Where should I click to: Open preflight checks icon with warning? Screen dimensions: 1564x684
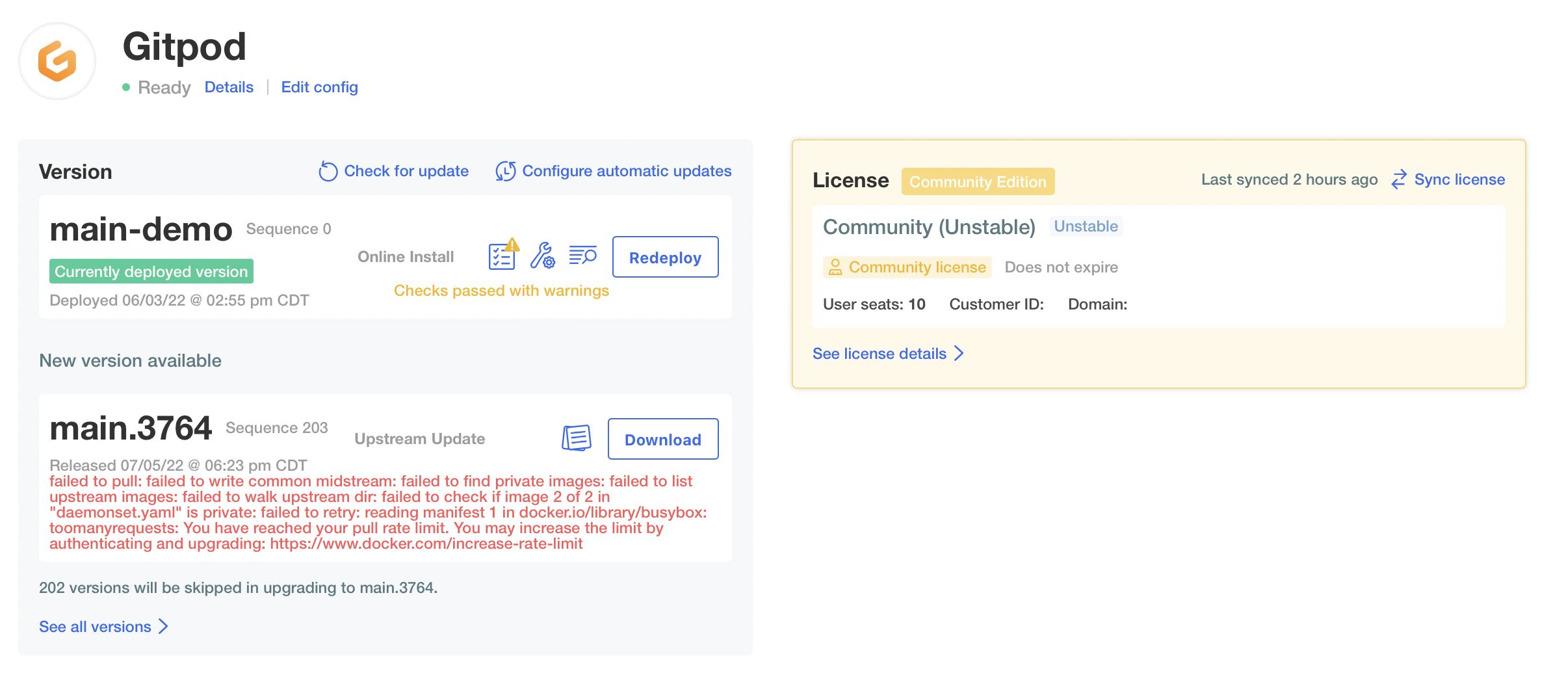tap(504, 254)
